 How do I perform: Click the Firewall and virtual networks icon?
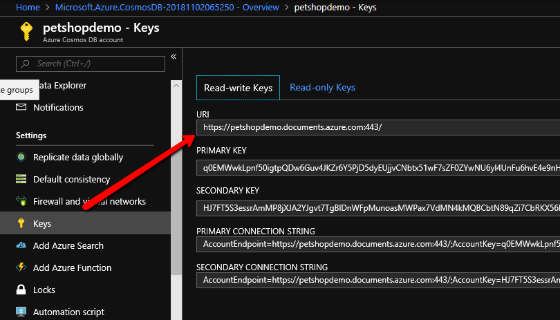coord(21,200)
